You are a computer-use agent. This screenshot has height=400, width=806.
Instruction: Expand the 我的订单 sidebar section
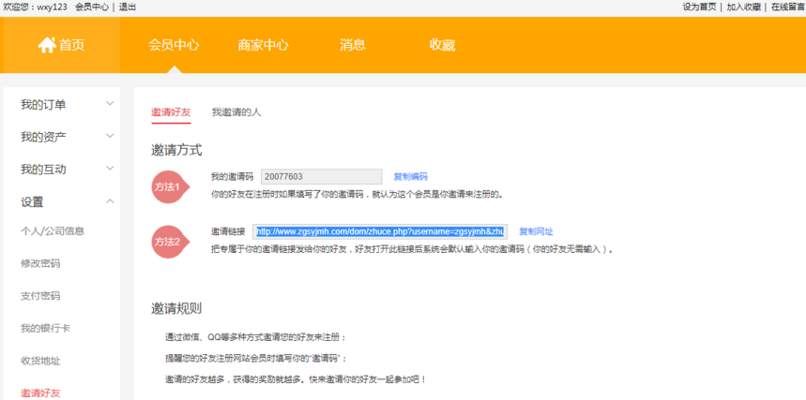click(110, 104)
